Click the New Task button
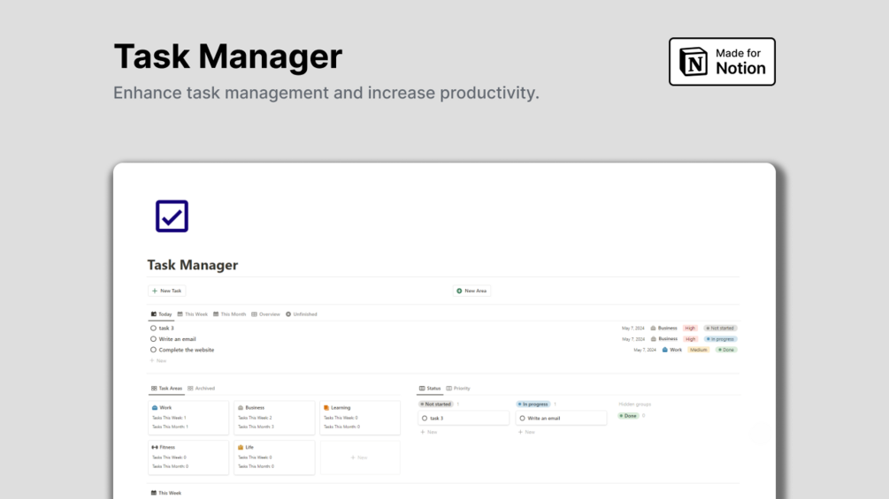 [x=166, y=291]
